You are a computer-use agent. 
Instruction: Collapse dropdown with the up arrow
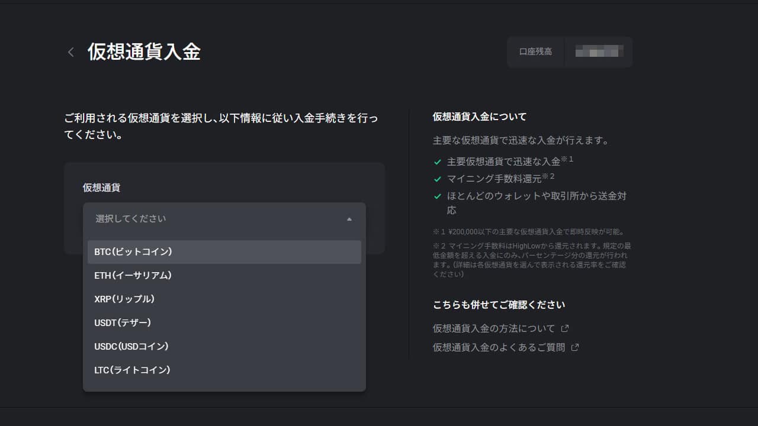349,219
